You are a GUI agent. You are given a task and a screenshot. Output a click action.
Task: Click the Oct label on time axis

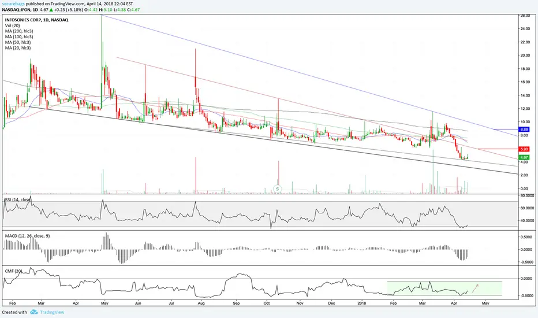(267, 303)
